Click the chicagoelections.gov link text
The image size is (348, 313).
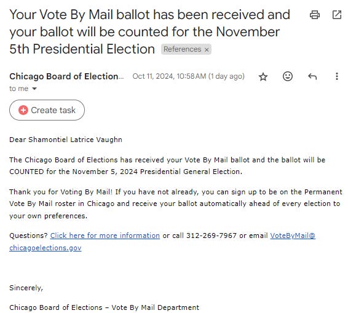click(x=45, y=248)
